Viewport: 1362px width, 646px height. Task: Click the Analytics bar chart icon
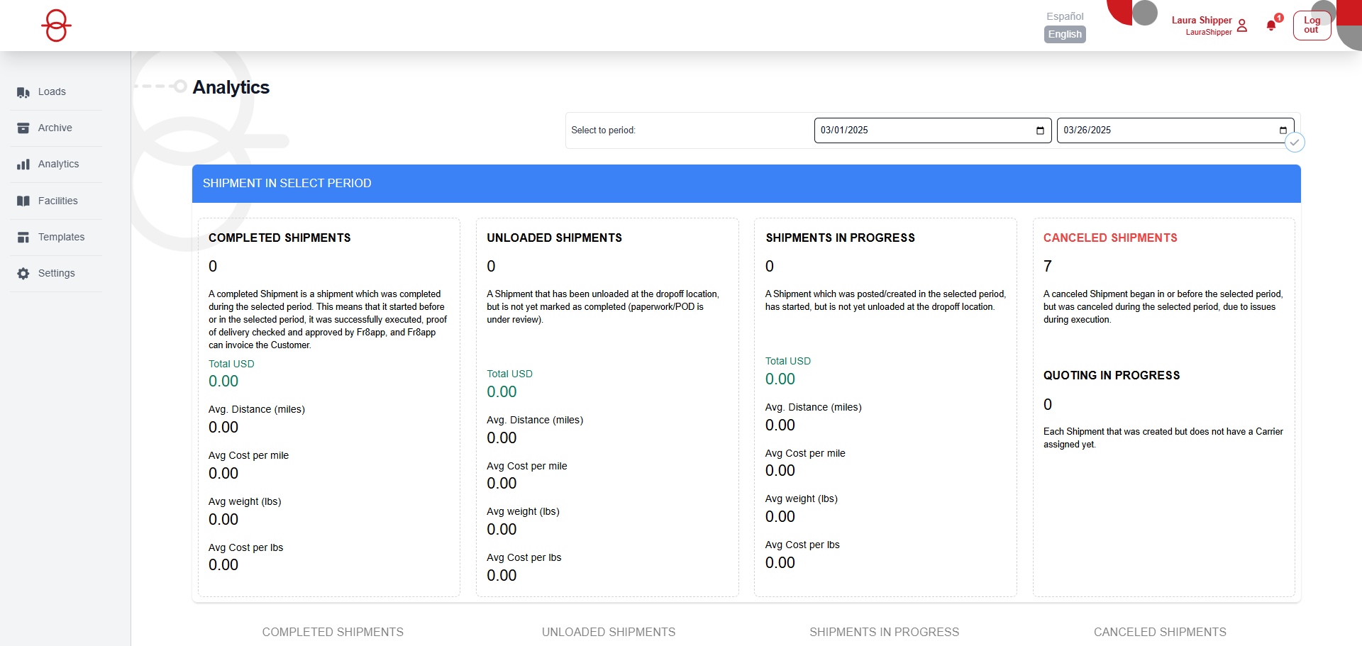coord(23,165)
